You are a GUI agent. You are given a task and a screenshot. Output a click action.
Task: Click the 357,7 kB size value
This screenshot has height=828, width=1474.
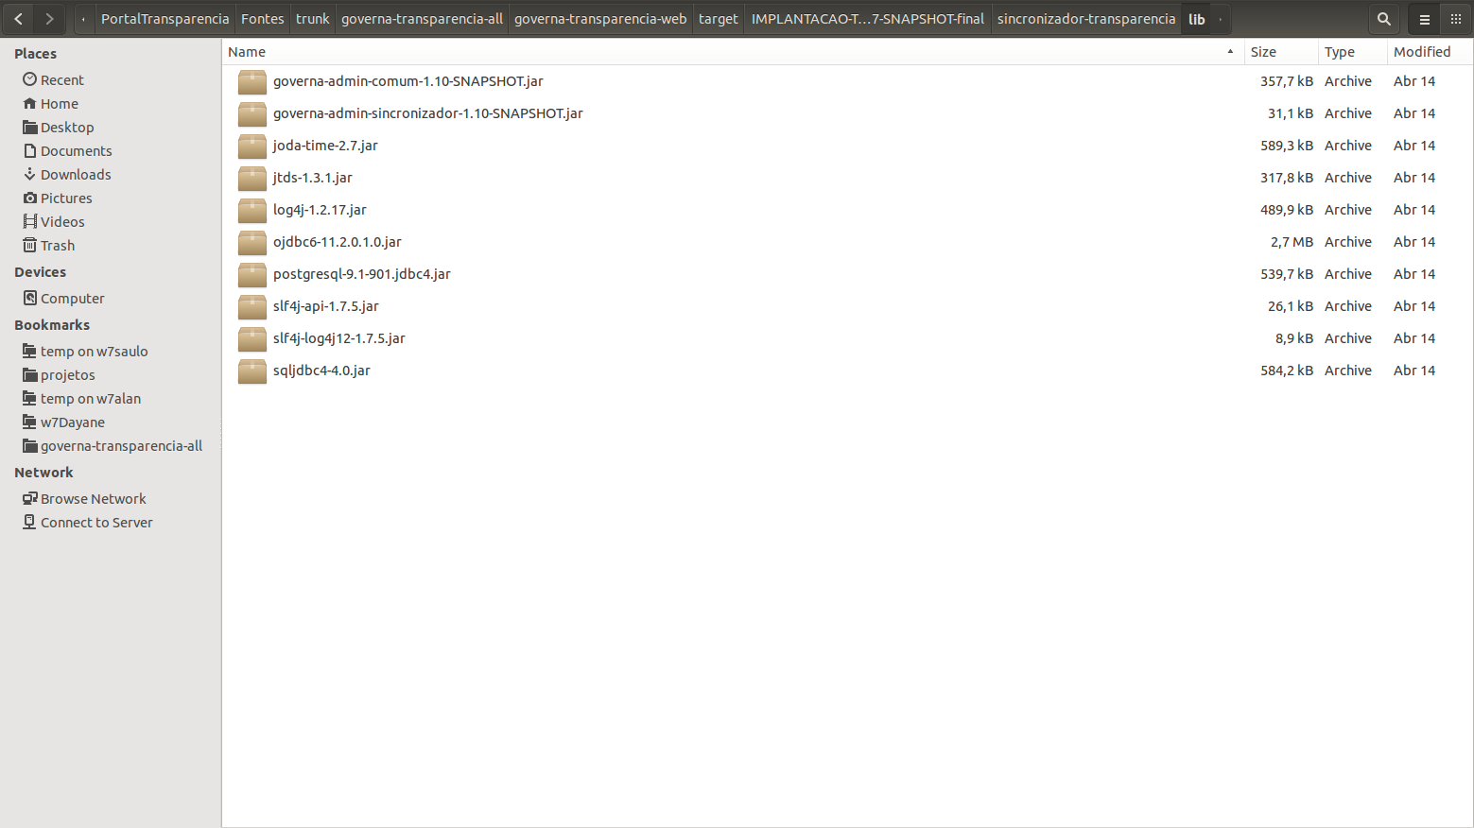[1287, 81]
